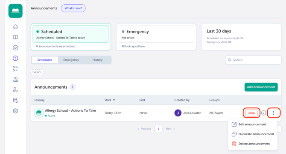Go to Previous page

[x=144, y=129]
